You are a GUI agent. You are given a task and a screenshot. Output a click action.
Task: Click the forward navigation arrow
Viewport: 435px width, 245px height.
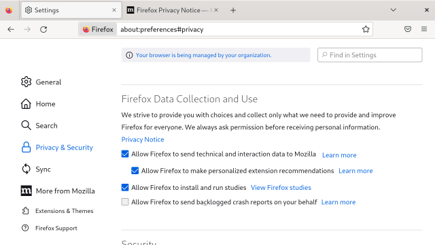27,29
